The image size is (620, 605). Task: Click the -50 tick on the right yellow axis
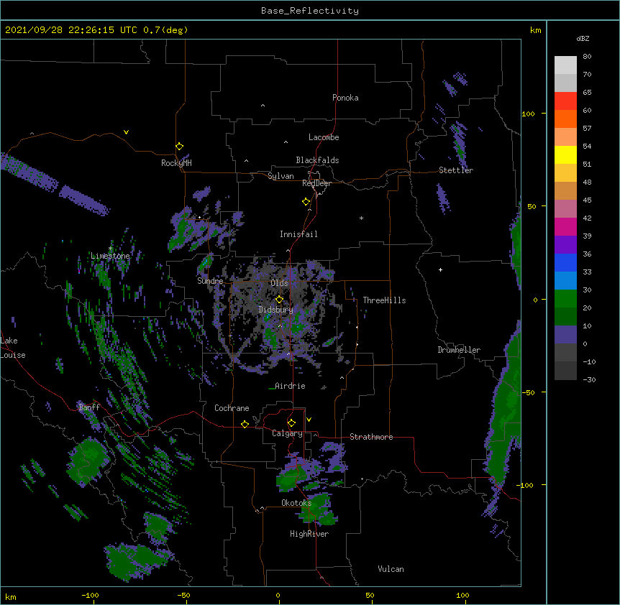point(528,392)
